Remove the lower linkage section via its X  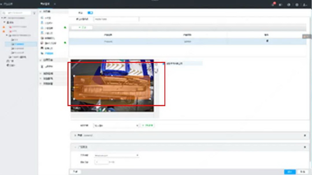pos(305,147)
